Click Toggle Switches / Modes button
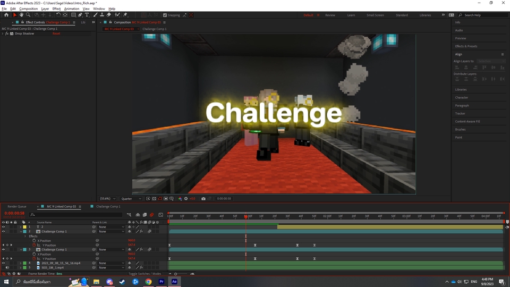Viewport: 510px width, 287px height. click(x=144, y=274)
